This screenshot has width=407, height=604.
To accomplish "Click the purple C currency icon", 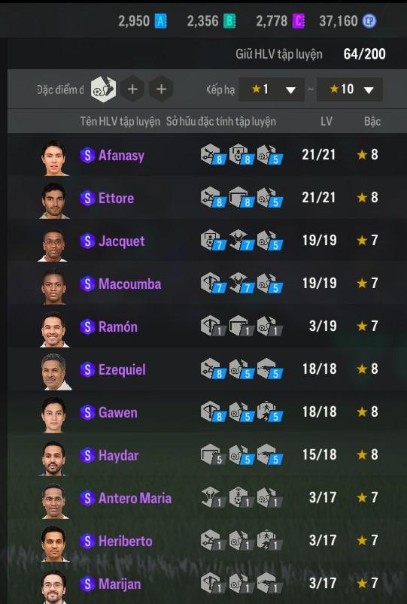I will [299, 21].
